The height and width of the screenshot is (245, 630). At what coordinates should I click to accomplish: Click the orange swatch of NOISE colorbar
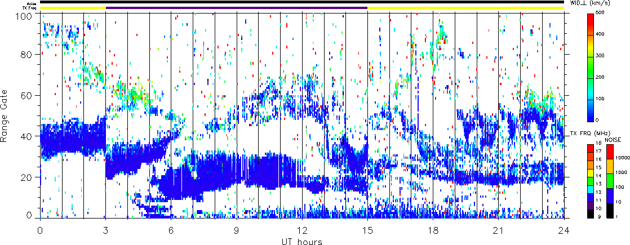[610, 166]
